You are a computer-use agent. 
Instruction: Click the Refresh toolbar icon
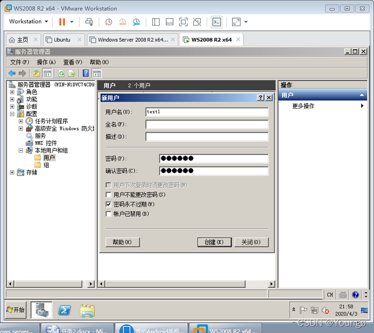tap(62, 73)
